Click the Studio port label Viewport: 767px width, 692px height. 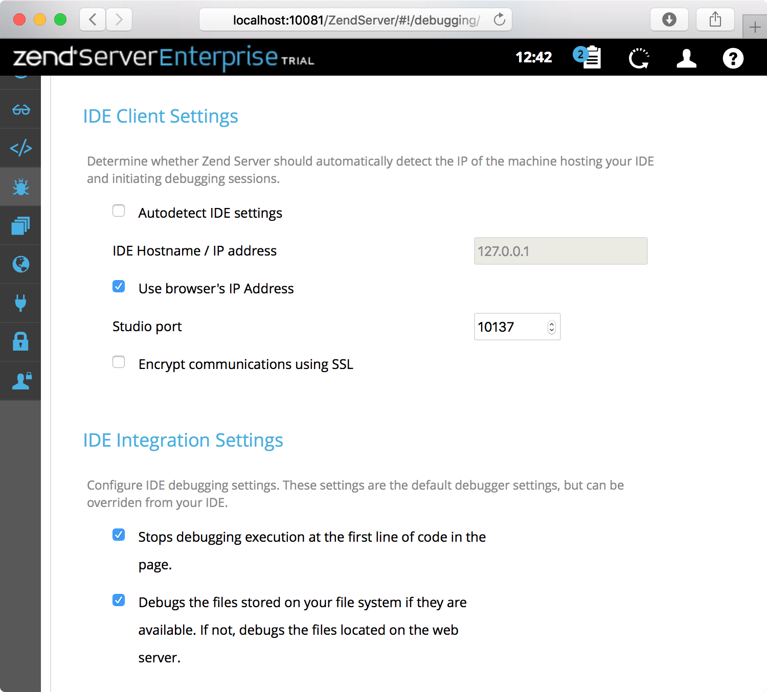(x=147, y=326)
